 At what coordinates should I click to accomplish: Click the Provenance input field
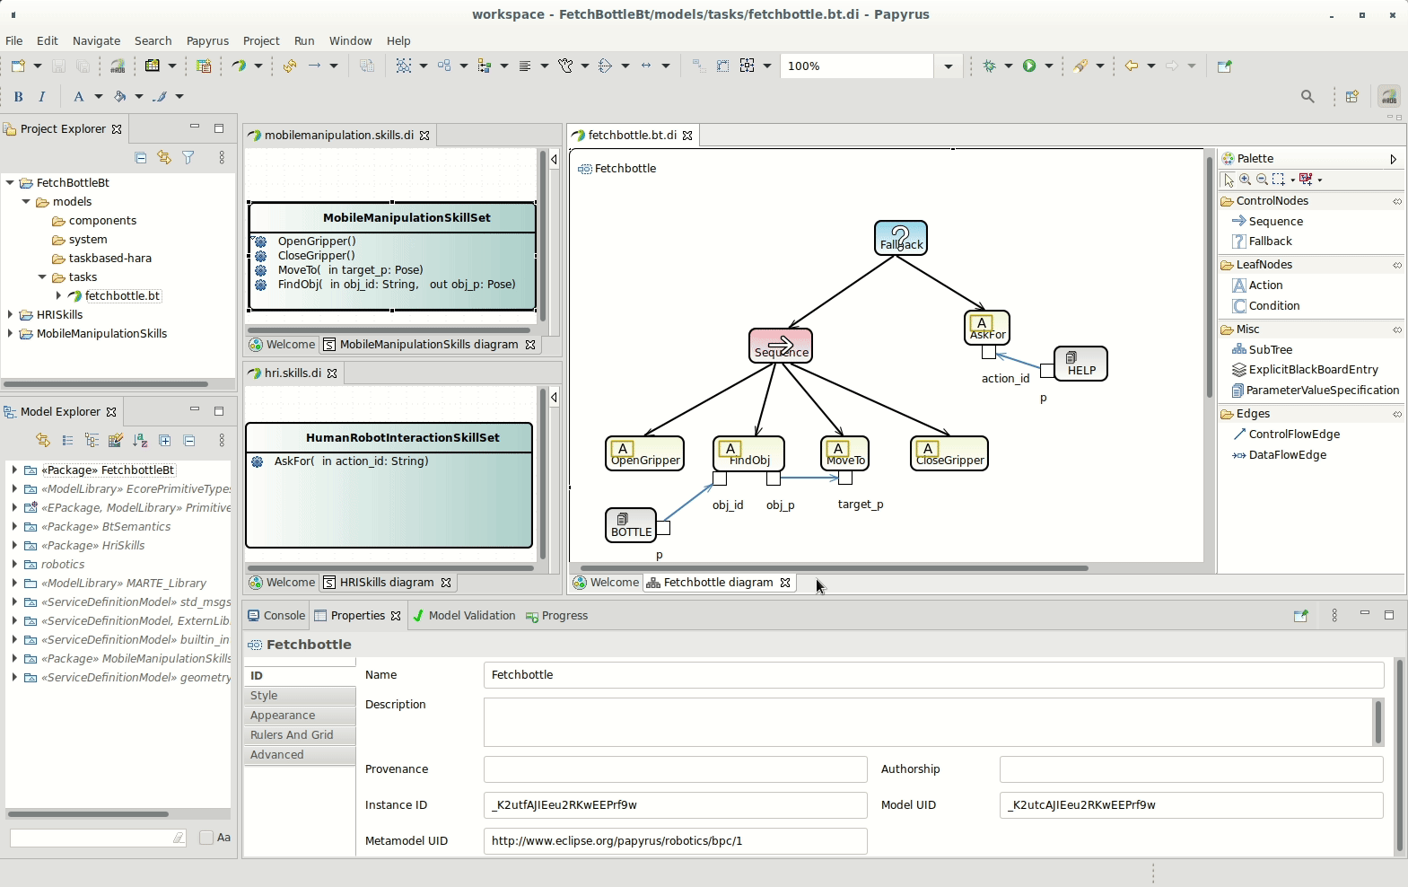(675, 769)
